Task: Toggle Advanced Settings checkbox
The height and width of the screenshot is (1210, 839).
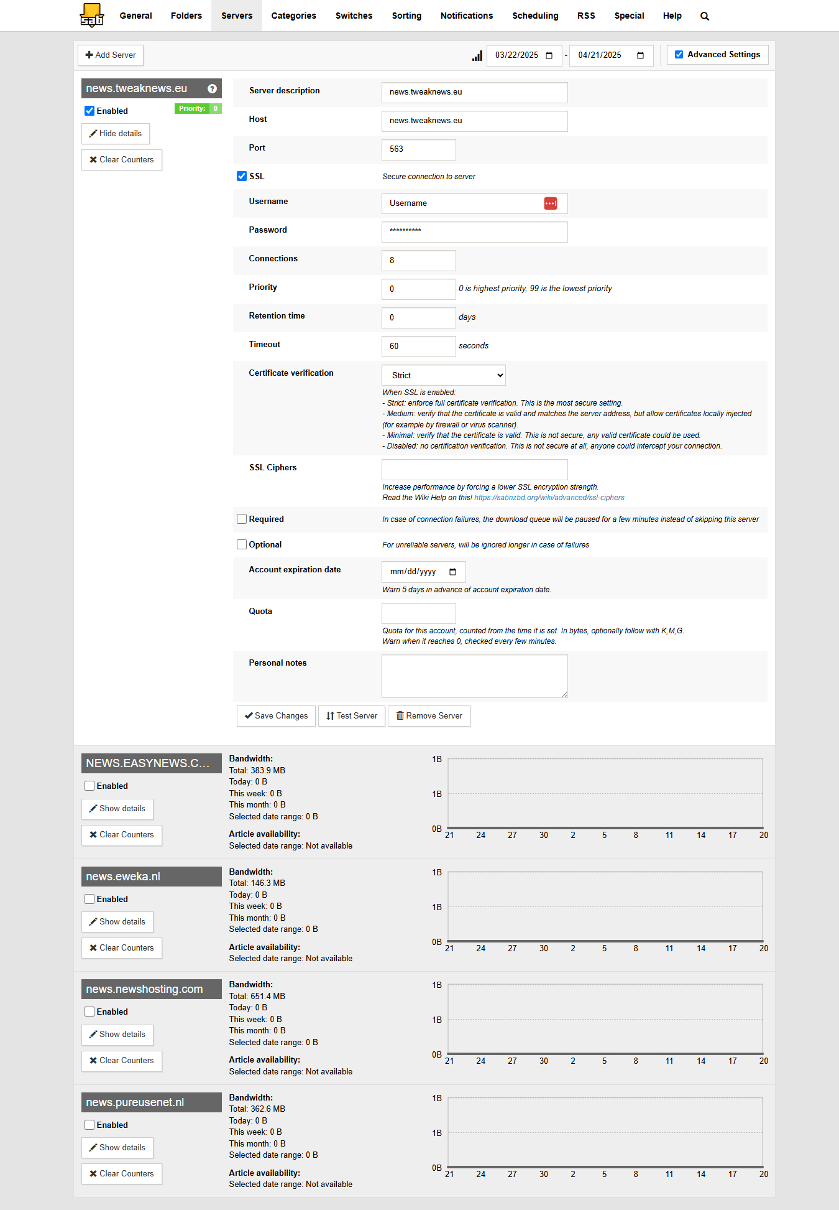Action: [679, 55]
